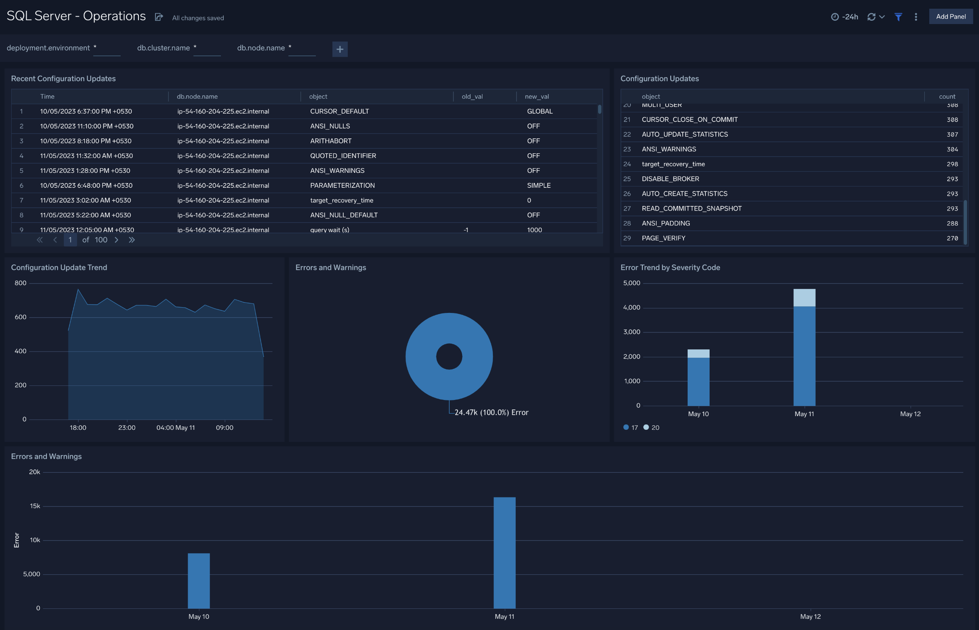Click the Recent Configuration Updates table scrollbar
The image size is (979, 630).
[599, 109]
